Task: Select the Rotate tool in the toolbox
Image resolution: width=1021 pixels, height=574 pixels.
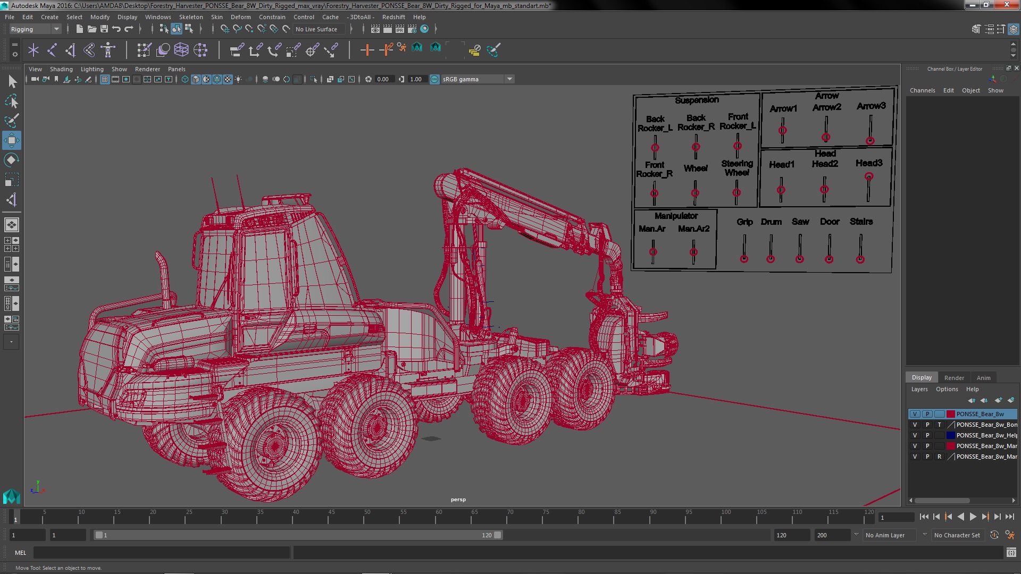Action: 11,160
